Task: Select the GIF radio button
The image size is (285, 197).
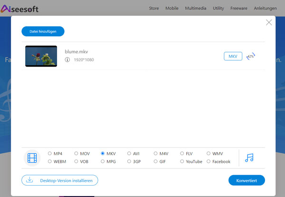Action: click(156, 161)
